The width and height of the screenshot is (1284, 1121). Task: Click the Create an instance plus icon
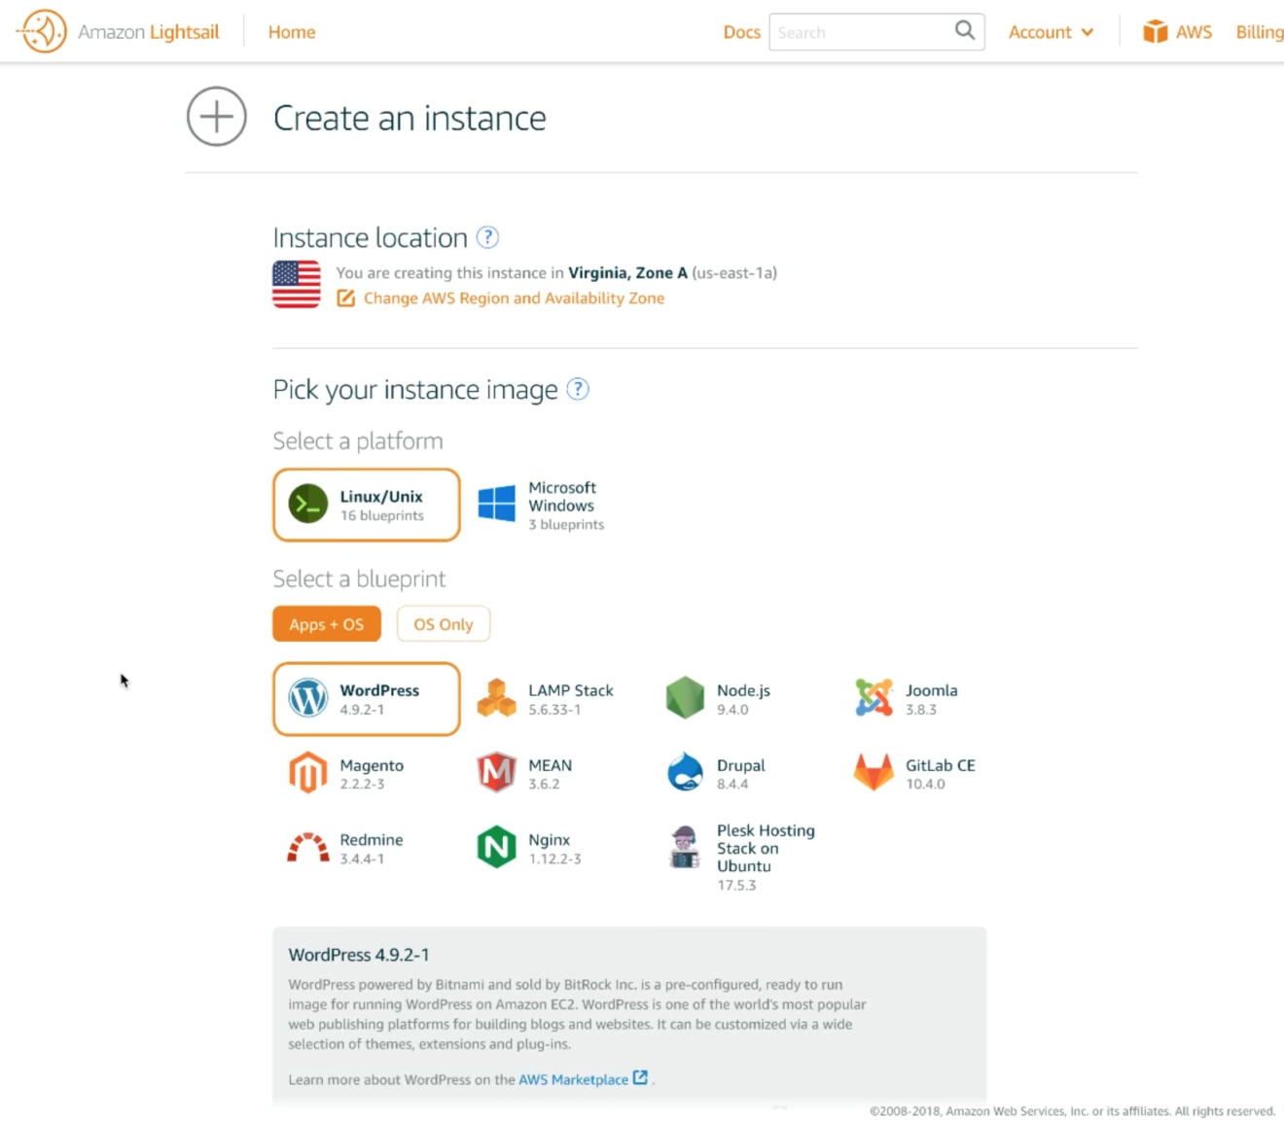(217, 117)
